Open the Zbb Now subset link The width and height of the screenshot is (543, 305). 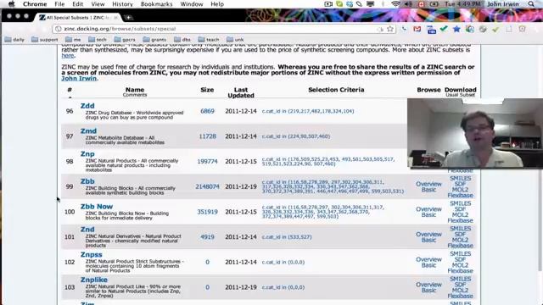click(x=97, y=207)
